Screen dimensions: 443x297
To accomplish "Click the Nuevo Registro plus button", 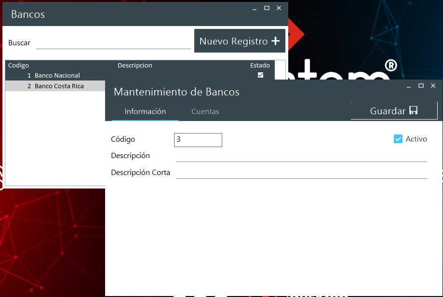I will point(240,41).
